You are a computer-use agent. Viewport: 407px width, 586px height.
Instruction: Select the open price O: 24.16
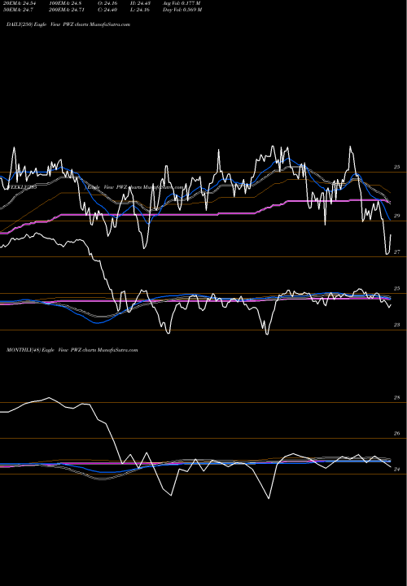pyautogui.click(x=107, y=3)
